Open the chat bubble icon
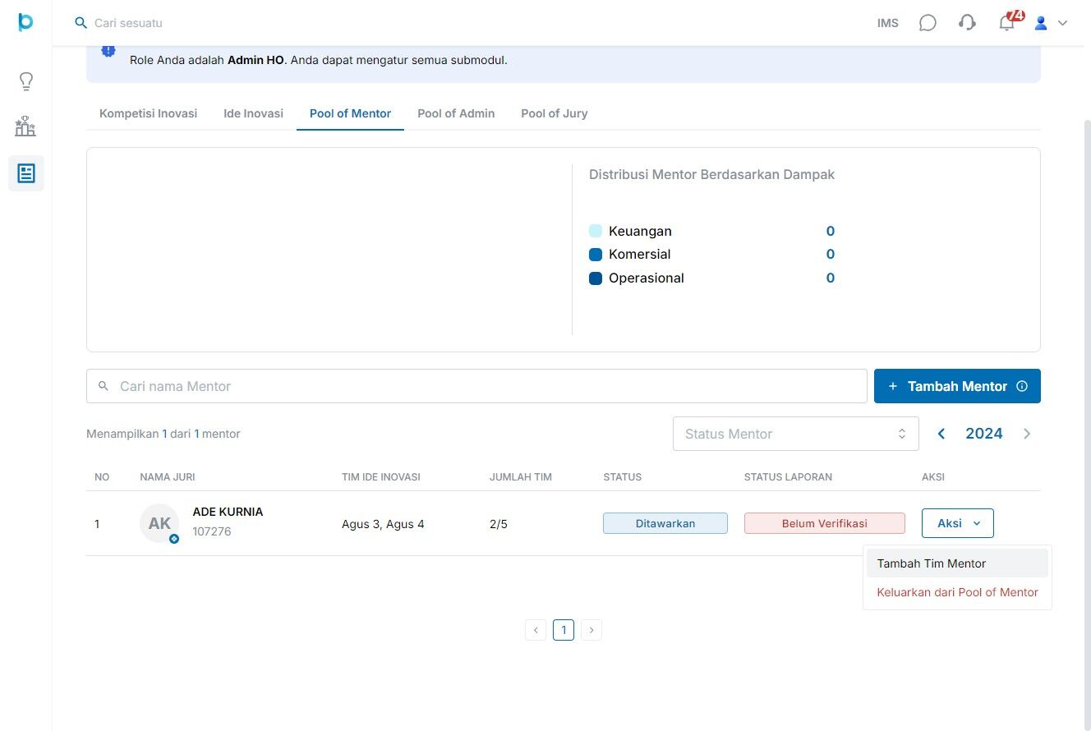The height and width of the screenshot is (731, 1091). coord(928,23)
